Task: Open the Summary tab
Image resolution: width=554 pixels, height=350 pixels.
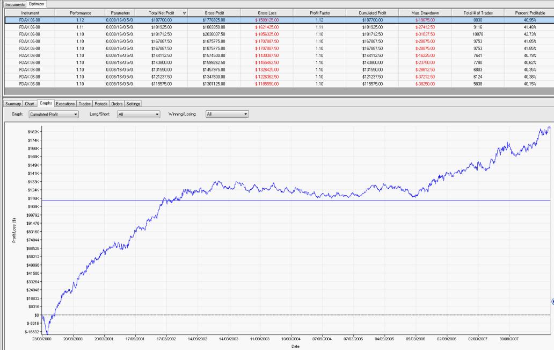Action: pyautogui.click(x=13, y=104)
